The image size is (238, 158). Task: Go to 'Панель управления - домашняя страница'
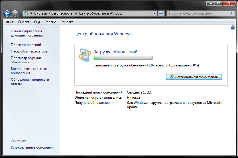[x=27, y=33]
